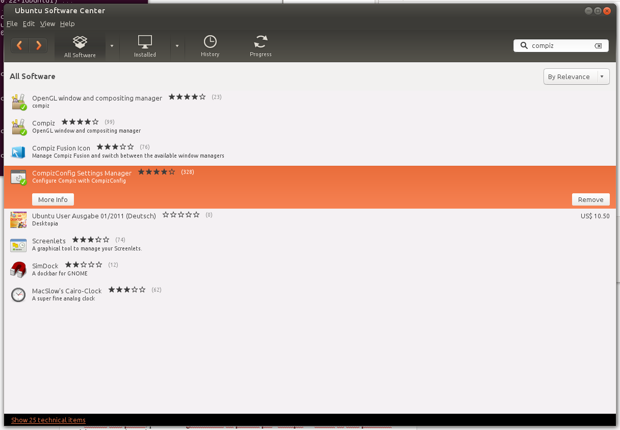Go forward with the right arrow button
This screenshot has height=430, width=620.
click(38, 45)
